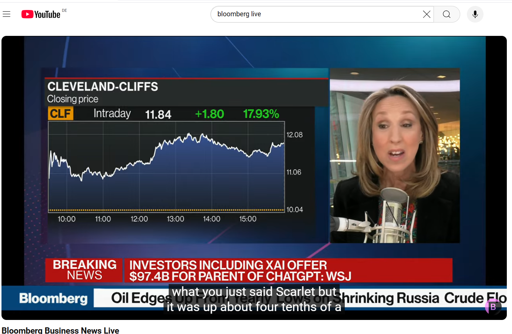
Task: Click the green 17.93% change value
Action: point(261,114)
